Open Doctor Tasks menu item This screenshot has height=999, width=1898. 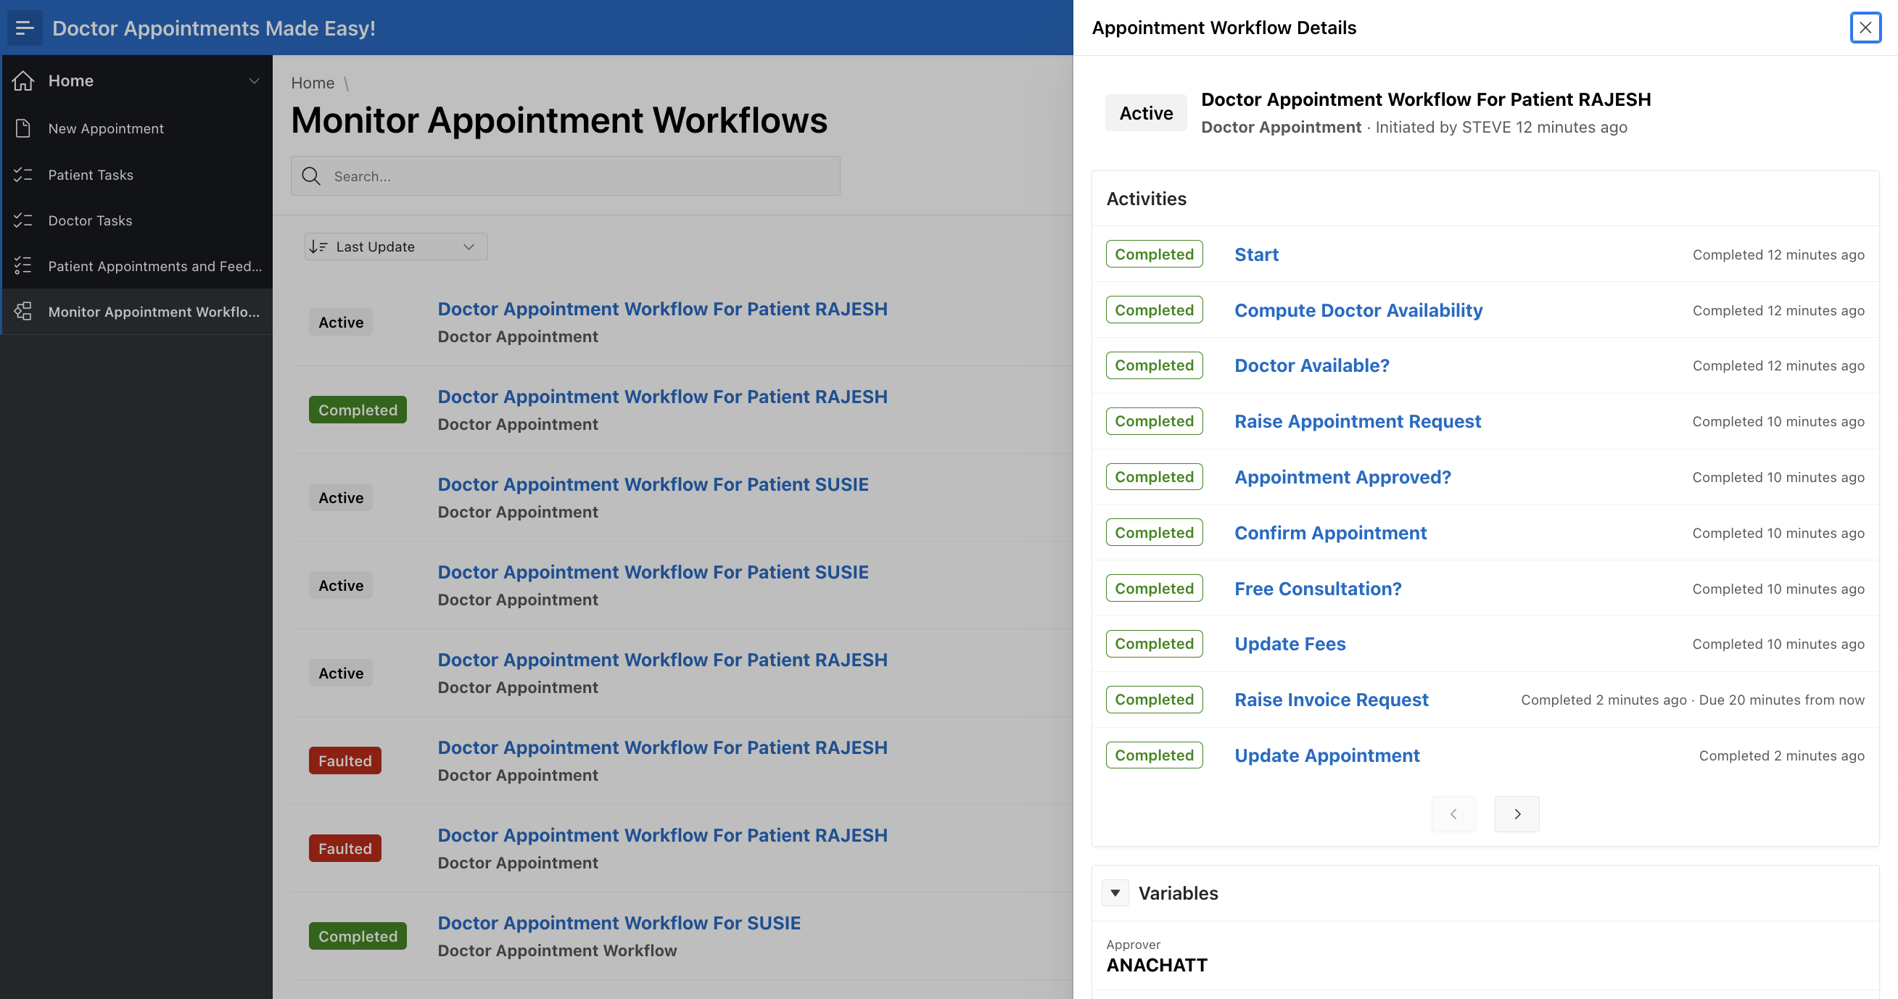[x=90, y=220]
